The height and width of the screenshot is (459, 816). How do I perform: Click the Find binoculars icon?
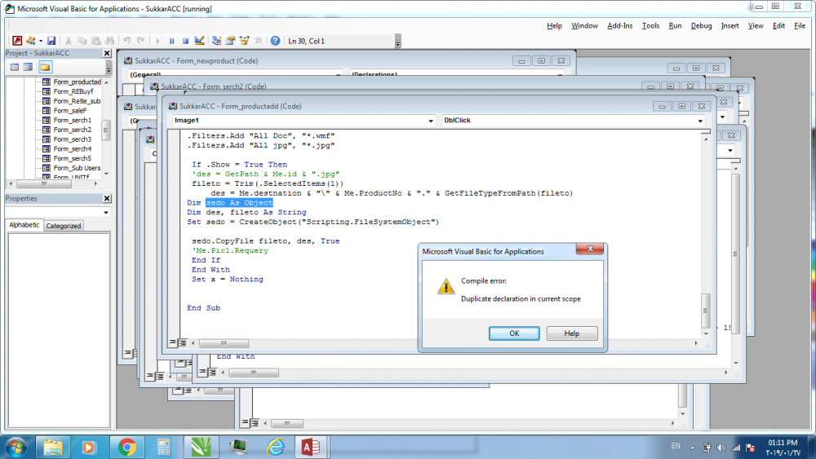point(109,41)
